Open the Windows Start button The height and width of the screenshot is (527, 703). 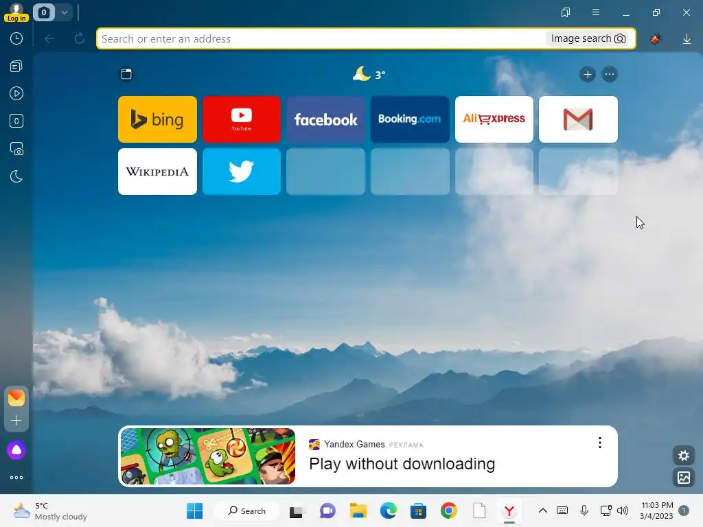pyautogui.click(x=194, y=511)
